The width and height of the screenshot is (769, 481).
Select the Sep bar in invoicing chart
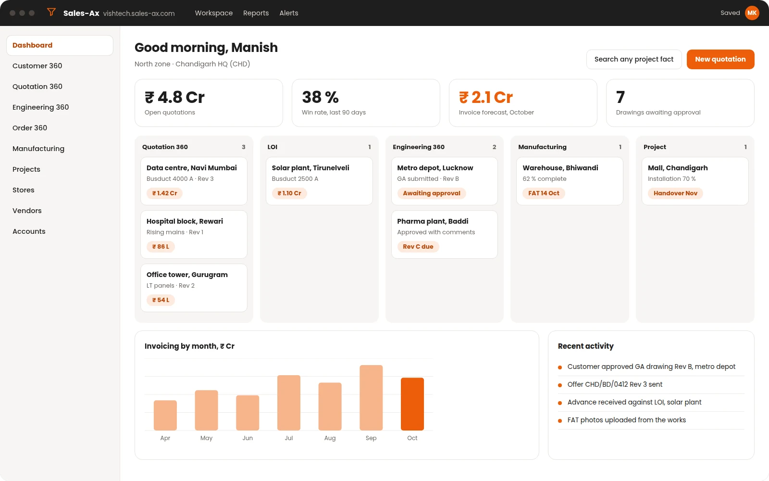(x=371, y=398)
